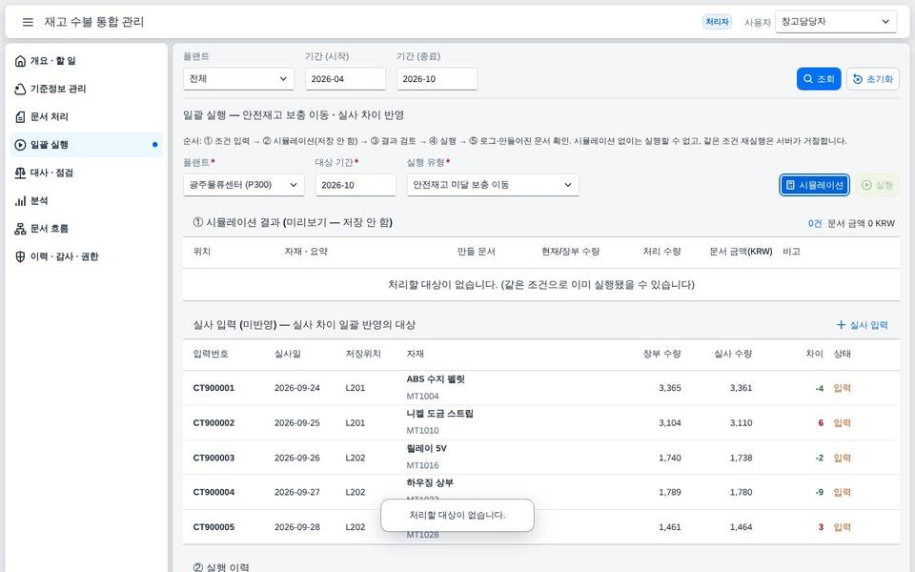Click the 기간 (시작) 2026-04 field

[345, 79]
